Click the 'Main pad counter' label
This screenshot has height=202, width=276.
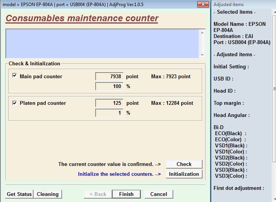tap(41, 77)
